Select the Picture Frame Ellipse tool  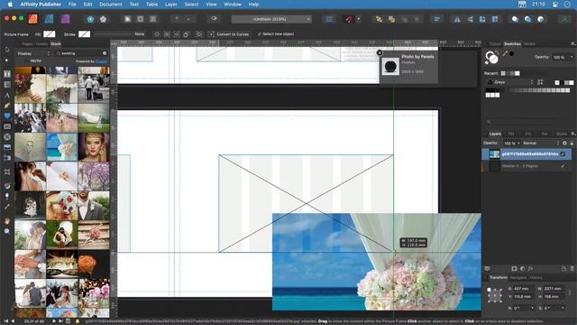coord(7,136)
